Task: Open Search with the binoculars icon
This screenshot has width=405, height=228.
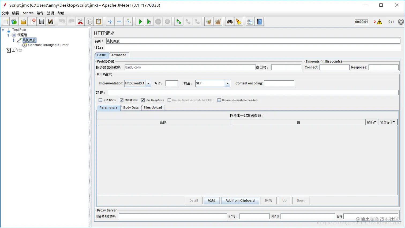Action: [230, 22]
